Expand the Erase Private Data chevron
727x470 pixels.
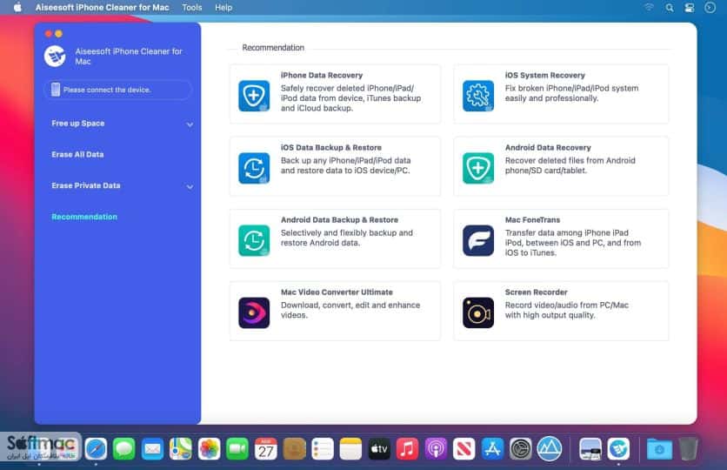tap(190, 186)
